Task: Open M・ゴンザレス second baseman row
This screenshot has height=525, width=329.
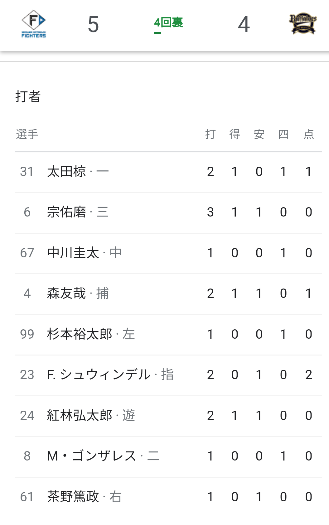Action: 168,456
